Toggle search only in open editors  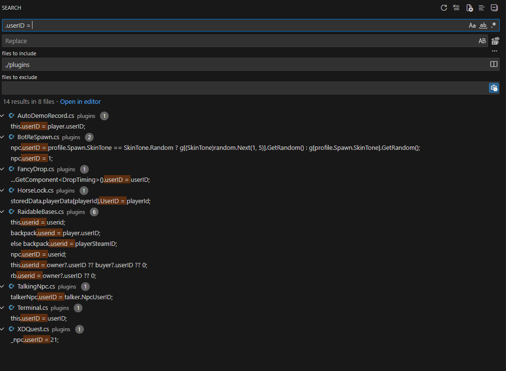(x=493, y=65)
